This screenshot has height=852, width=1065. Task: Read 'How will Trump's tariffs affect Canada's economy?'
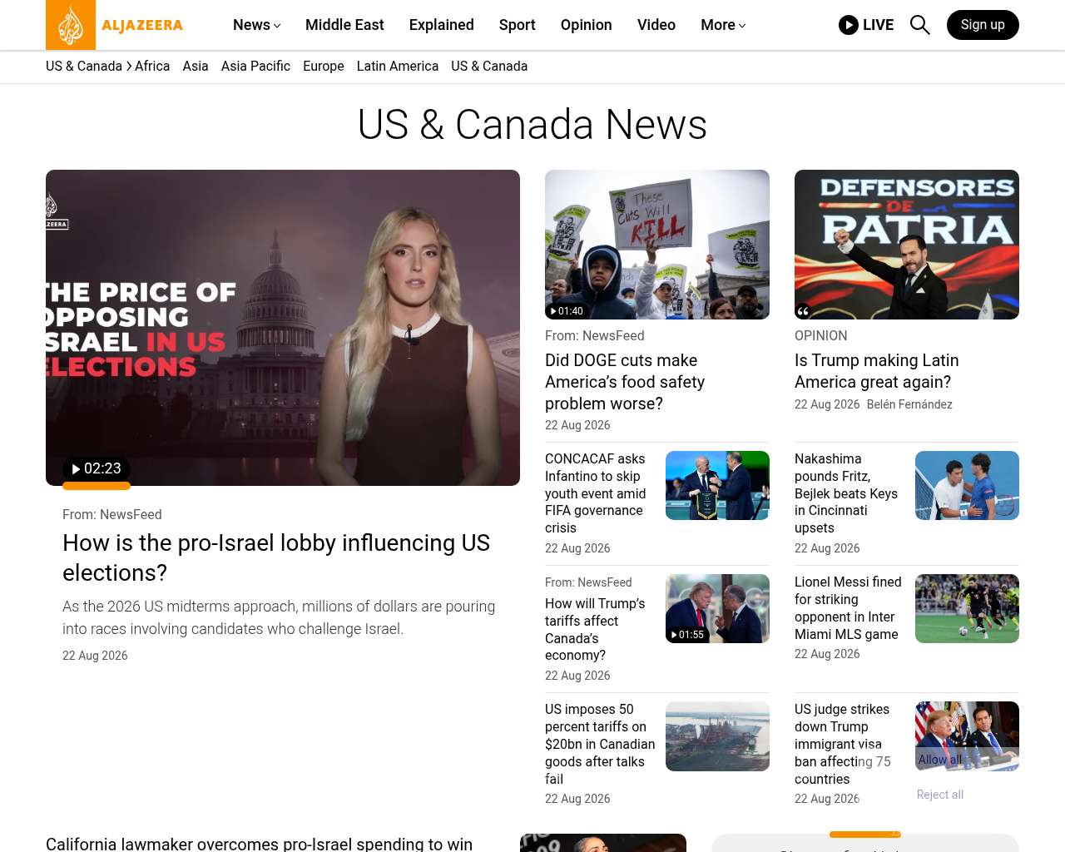(595, 629)
